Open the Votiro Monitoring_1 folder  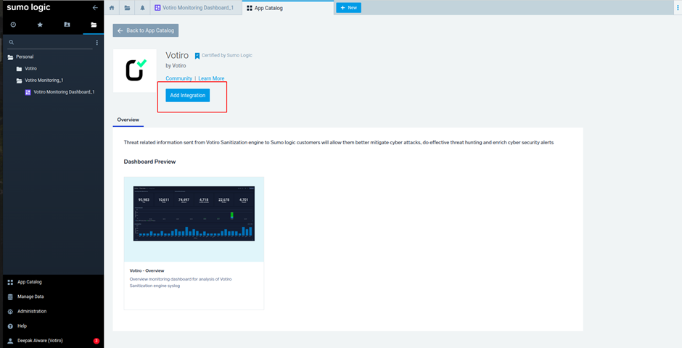[x=44, y=80]
